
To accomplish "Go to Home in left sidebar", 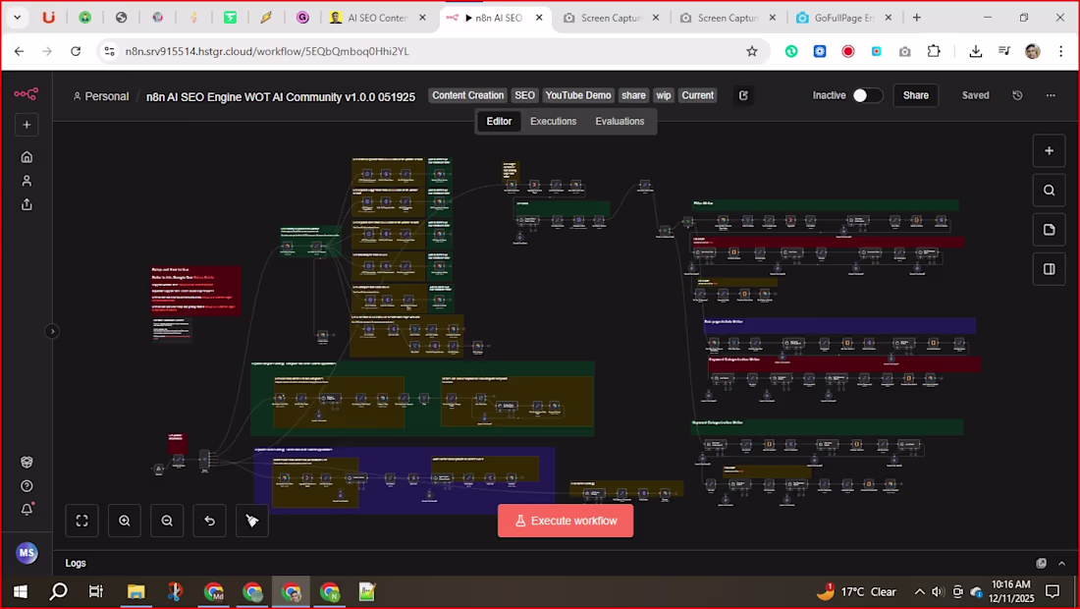I will (27, 157).
